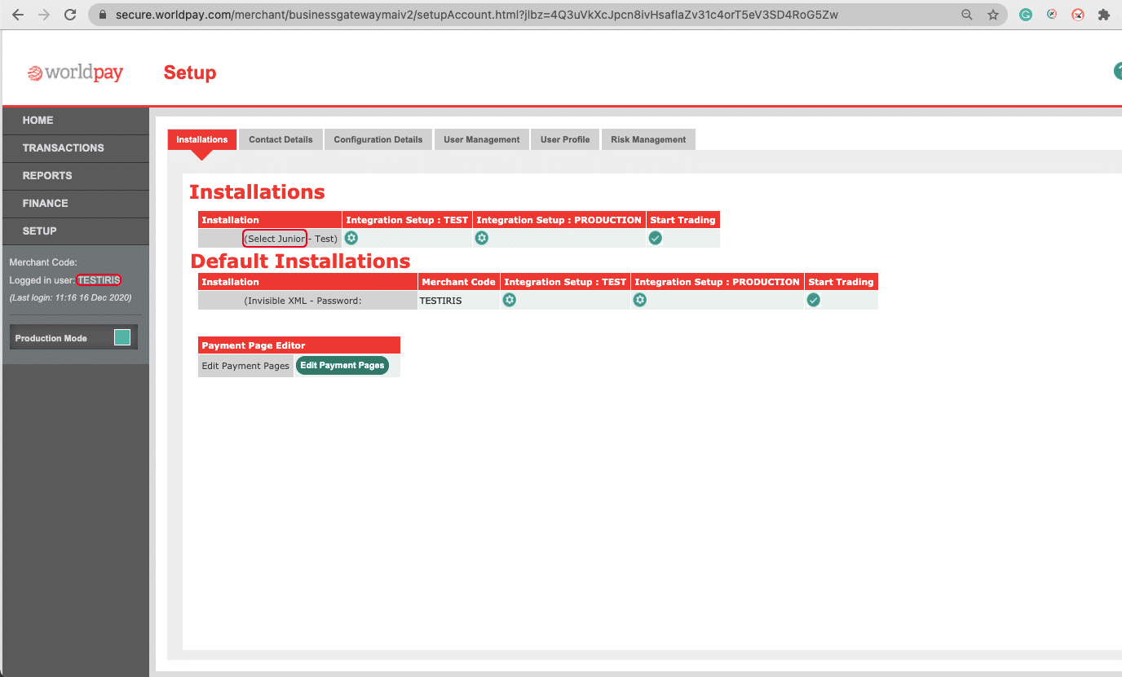Reload the page with browser refresh icon

coord(70,15)
